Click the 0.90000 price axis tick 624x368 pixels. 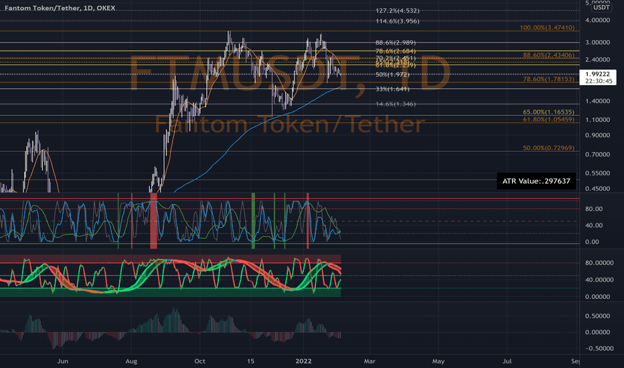pos(597,135)
